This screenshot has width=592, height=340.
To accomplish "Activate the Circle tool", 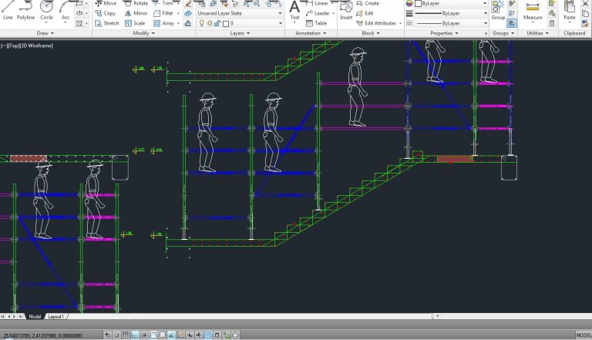I will (47, 11).
